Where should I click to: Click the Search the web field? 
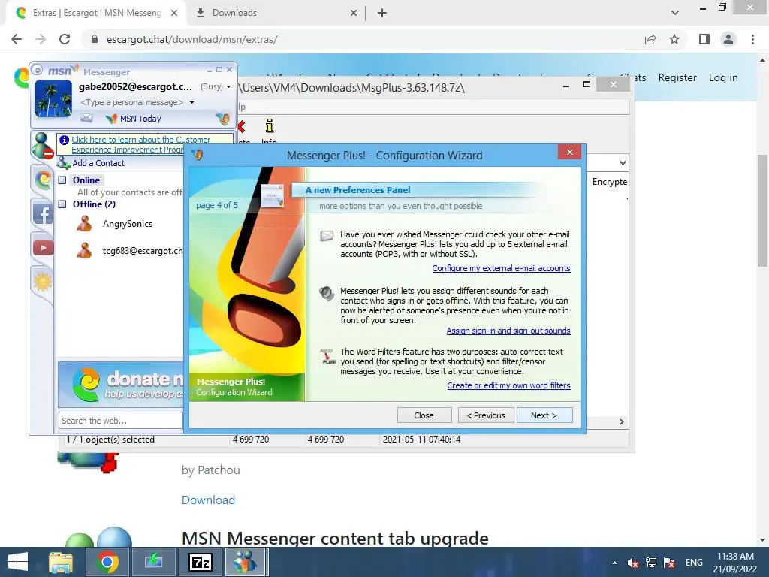[x=121, y=421]
